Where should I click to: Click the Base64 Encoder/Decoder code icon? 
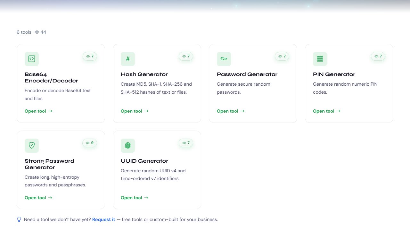pos(32,59)
